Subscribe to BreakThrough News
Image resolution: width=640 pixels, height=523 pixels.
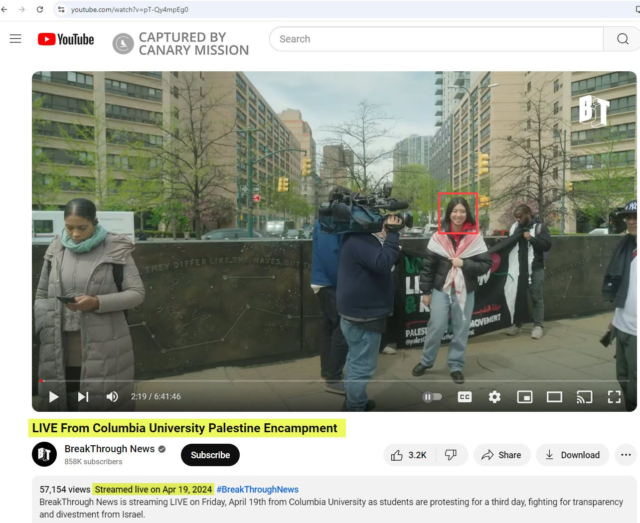[x=210, y=455]
